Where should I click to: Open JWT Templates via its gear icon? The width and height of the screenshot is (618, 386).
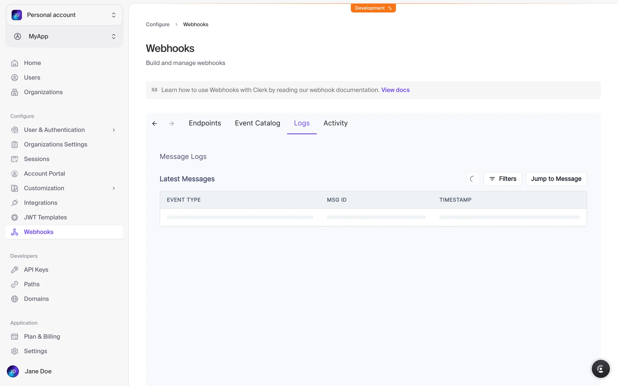pyautogui.click(x=14, y=217)
